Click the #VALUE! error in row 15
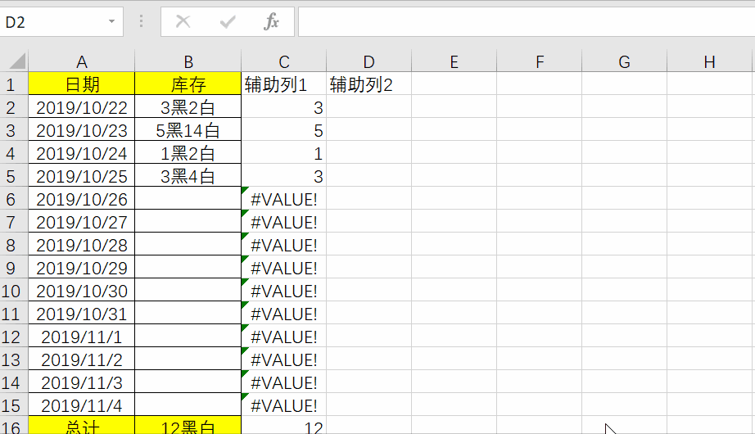Viewport: 755px width, 434px height. pyautogui.click(x=283, y=405)
